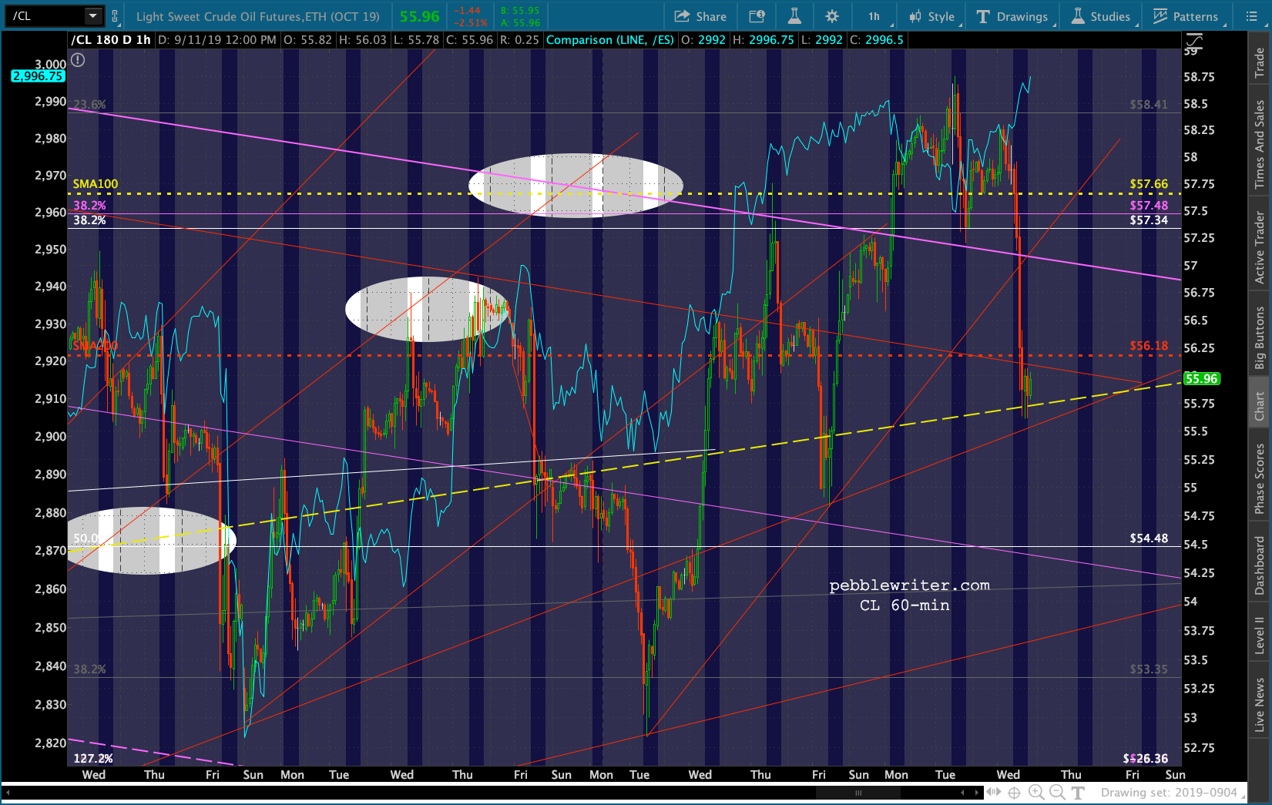Click the Light Sweet Crude Oil Futures description
The image size is (1272, 805).
point(258,16)
